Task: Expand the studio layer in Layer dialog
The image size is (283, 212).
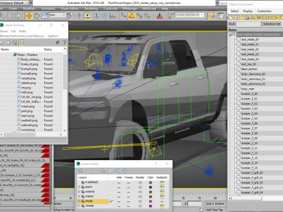Action: (79, 201)
